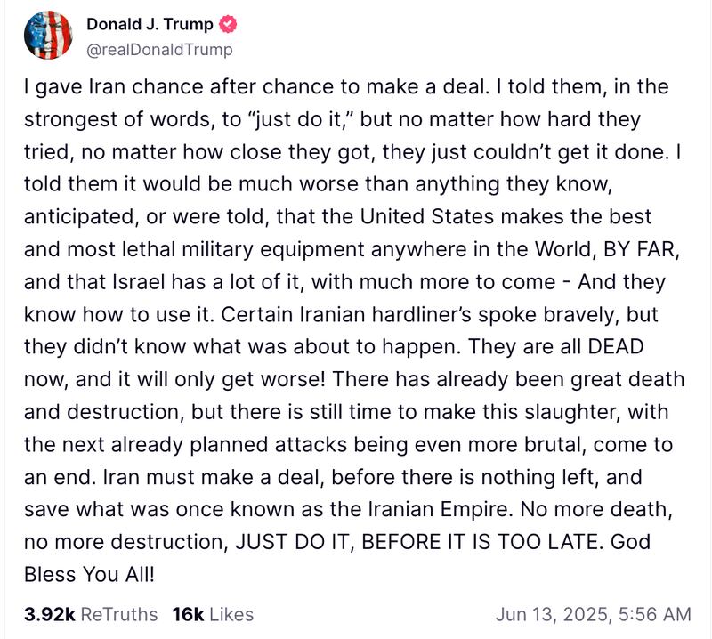Screen dimensions: 712x639
Task: View the 16k Likes count
Action: click(x=188, y=614)
